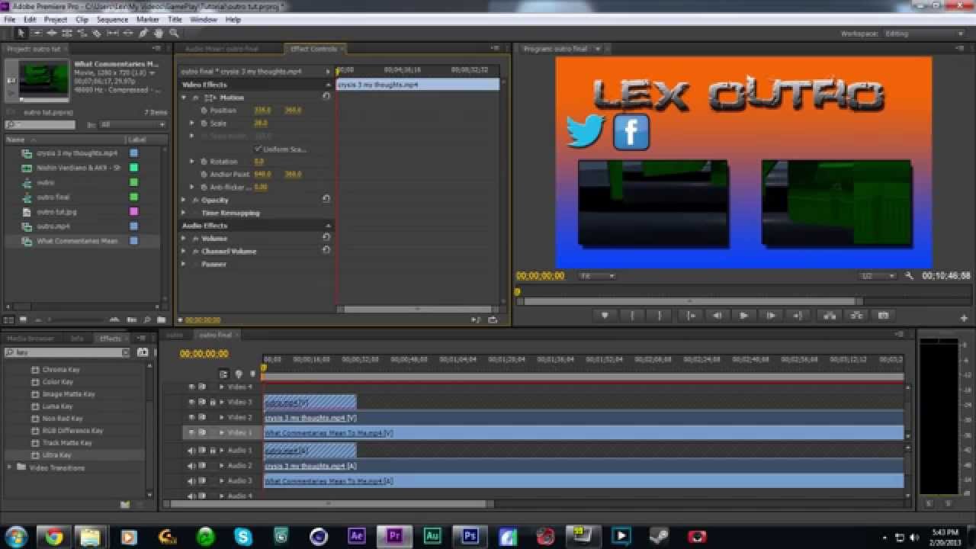Click the Lift button
Screen dimensions: 976x549
point(829,315)
